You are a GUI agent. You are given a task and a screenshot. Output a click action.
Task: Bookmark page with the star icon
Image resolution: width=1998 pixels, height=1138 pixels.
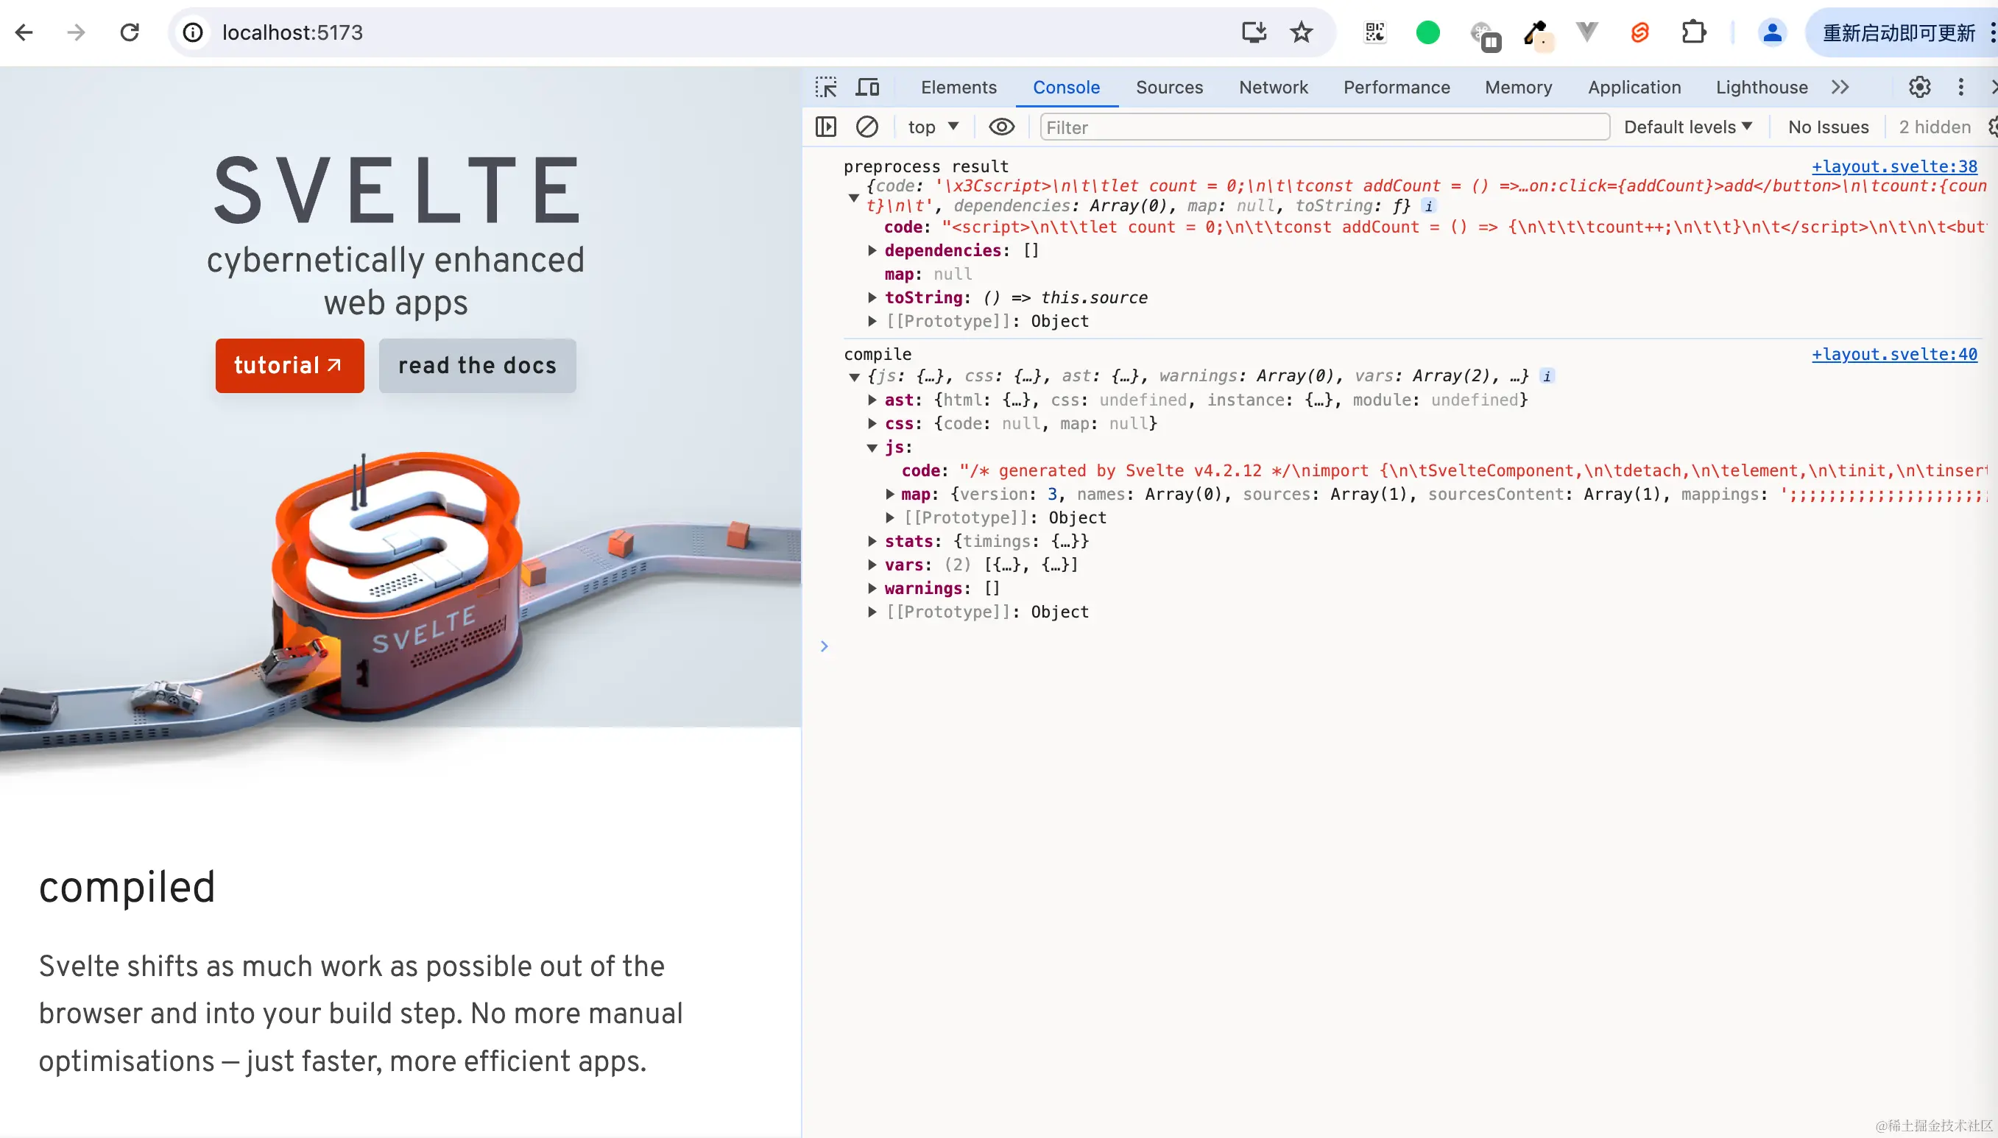pos(1301,32)
